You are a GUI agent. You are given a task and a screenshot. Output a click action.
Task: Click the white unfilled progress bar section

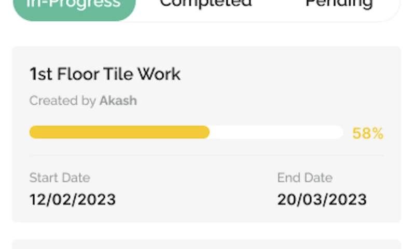pos(275,132)
